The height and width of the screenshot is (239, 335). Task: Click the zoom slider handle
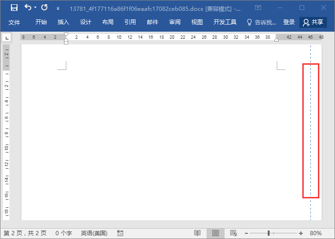click(269, 233)
